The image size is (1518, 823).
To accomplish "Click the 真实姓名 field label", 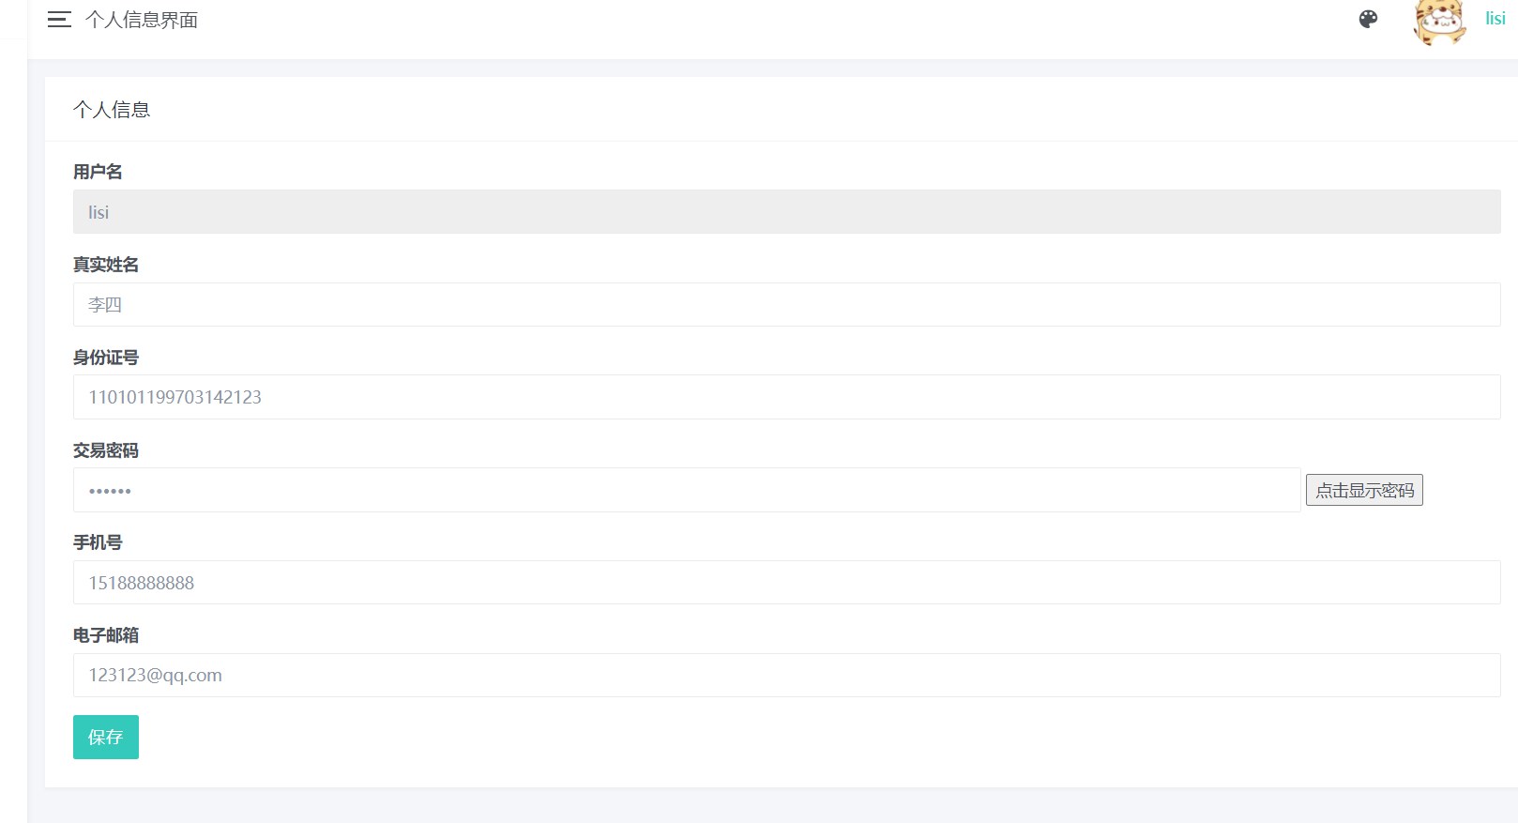I will (x=106, y=265).
